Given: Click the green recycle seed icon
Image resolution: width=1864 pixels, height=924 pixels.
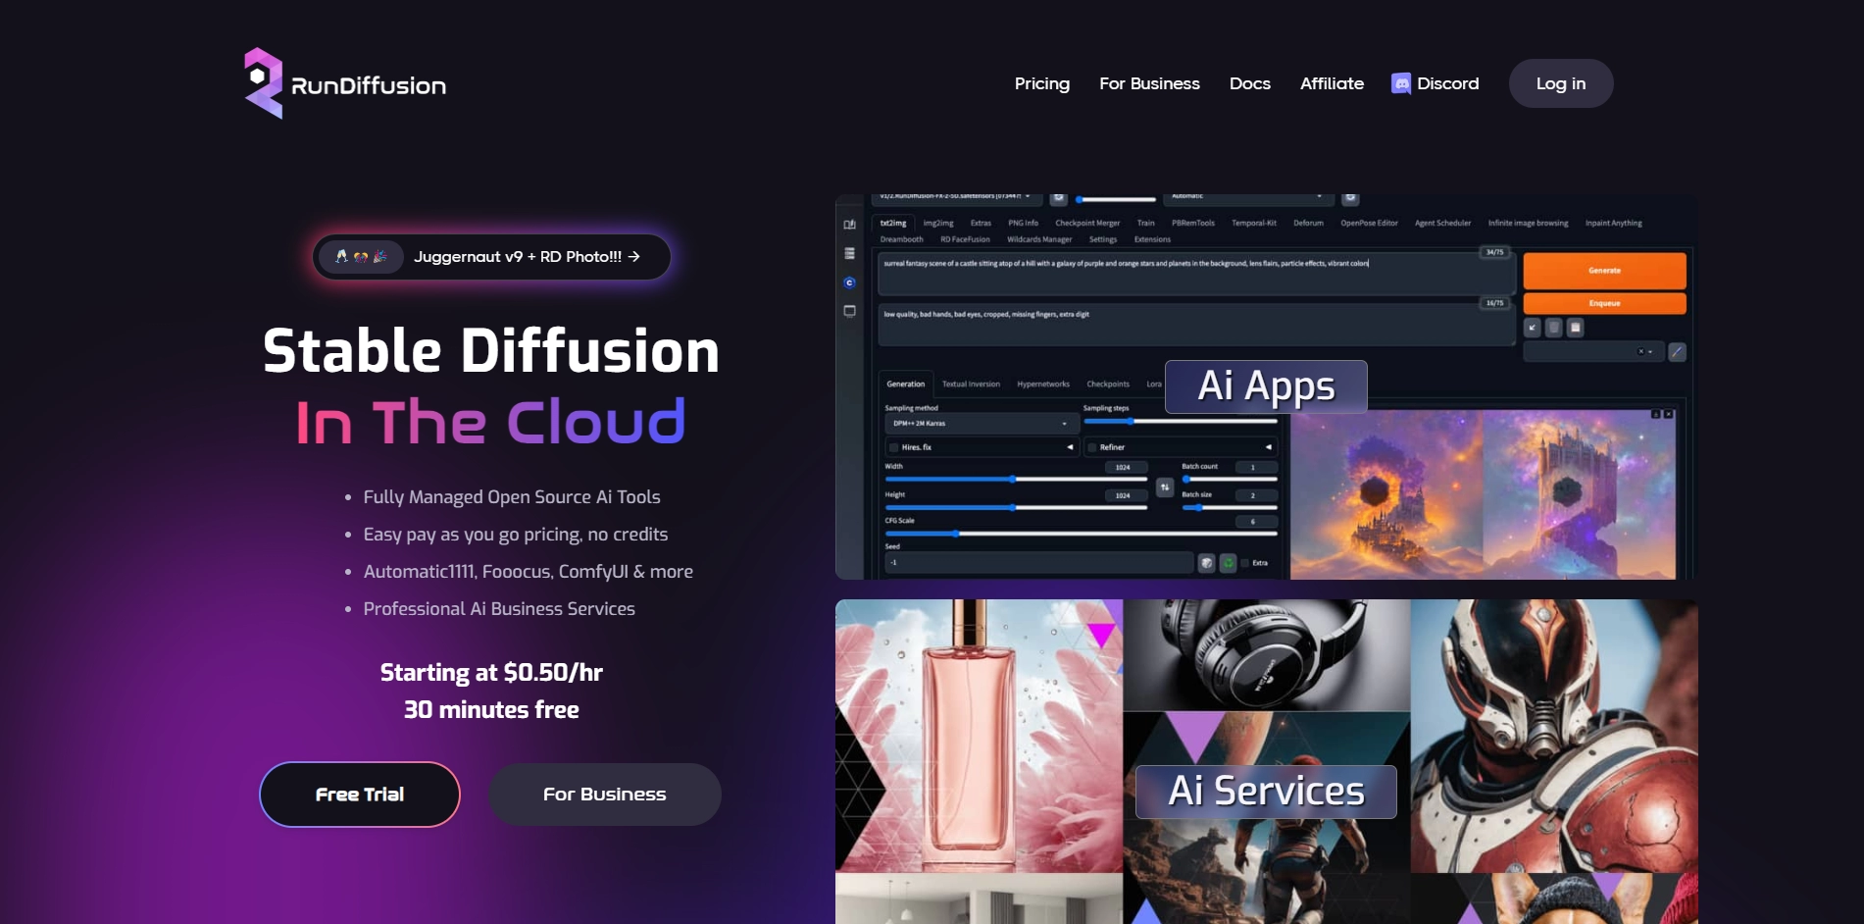Looking at the screenshot, I should 1228,563.
